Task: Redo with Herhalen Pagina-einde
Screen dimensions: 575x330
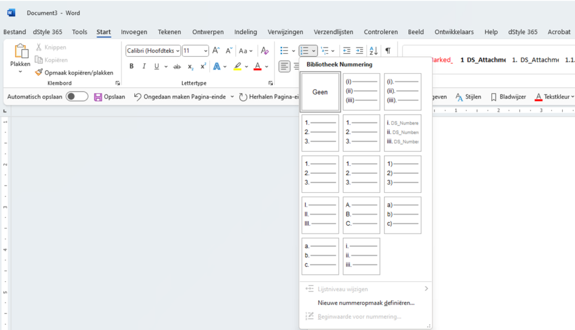Action: click(x=268, y=96)
